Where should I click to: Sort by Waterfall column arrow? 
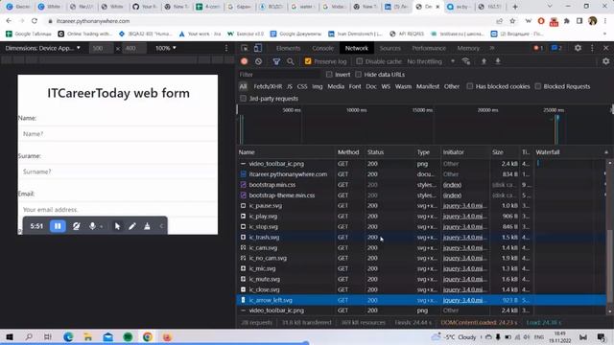pos(605,152)
